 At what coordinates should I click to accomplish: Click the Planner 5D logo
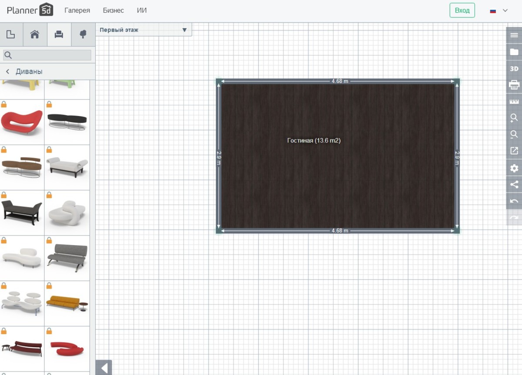pos(30,10)
